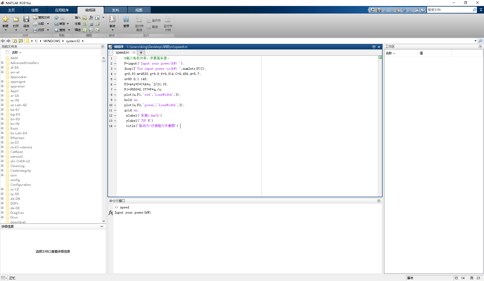Click the Search Documentation (搜索文档) field
The height and width of the screenshot is (281, 484).
pyautogui.click(x=449, y=10)
